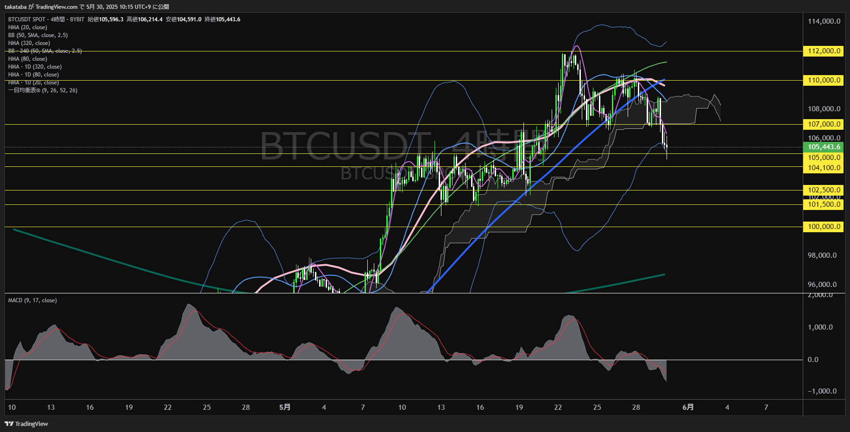Viewport: 850px width, 432px height.
Task: Click the yellow 101,500.0 price label
Action: (x=823, y=204)
